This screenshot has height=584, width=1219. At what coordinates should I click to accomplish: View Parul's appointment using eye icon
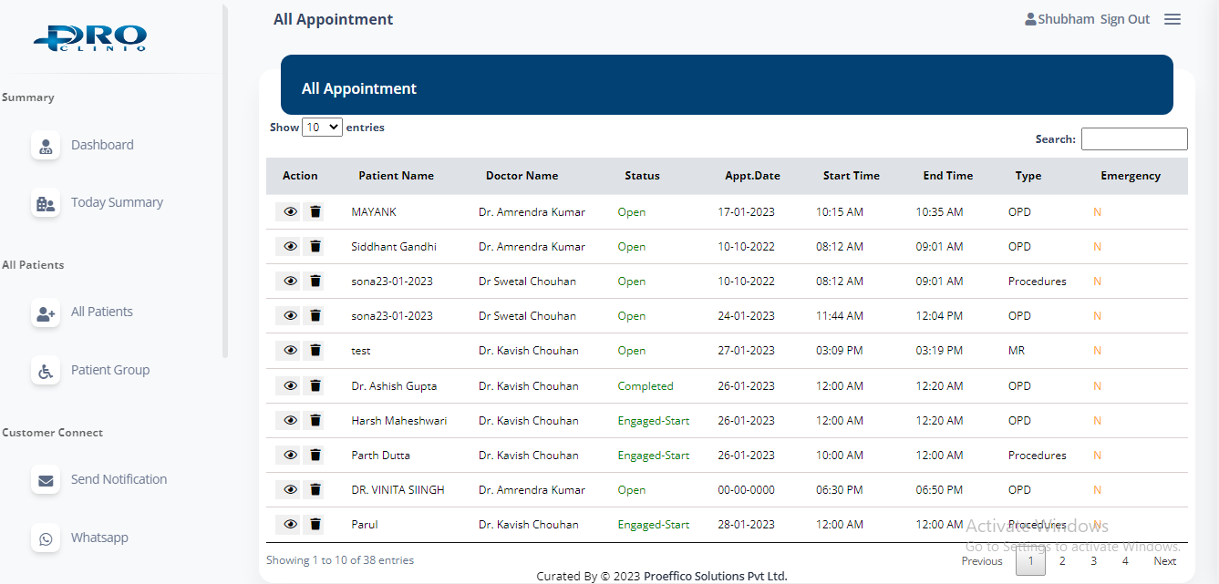(290, 524)
